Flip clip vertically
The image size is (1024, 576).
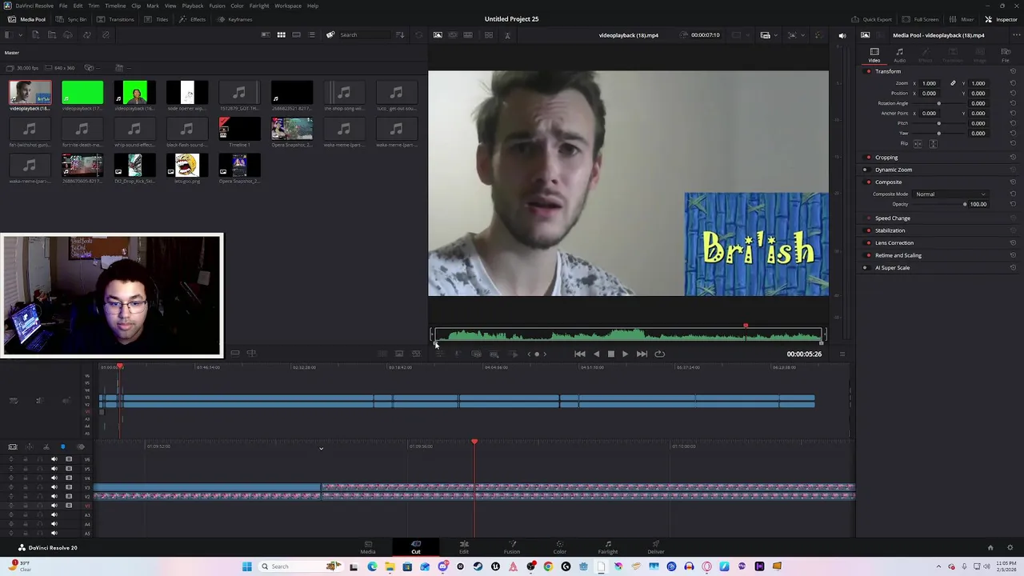933,144
